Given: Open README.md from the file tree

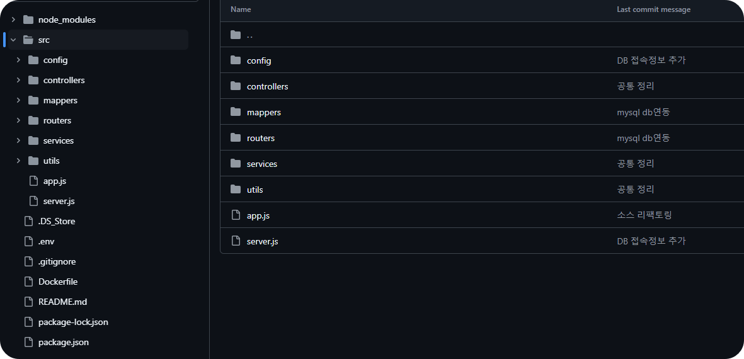Looking at the screenshot, I should (62, 302).
